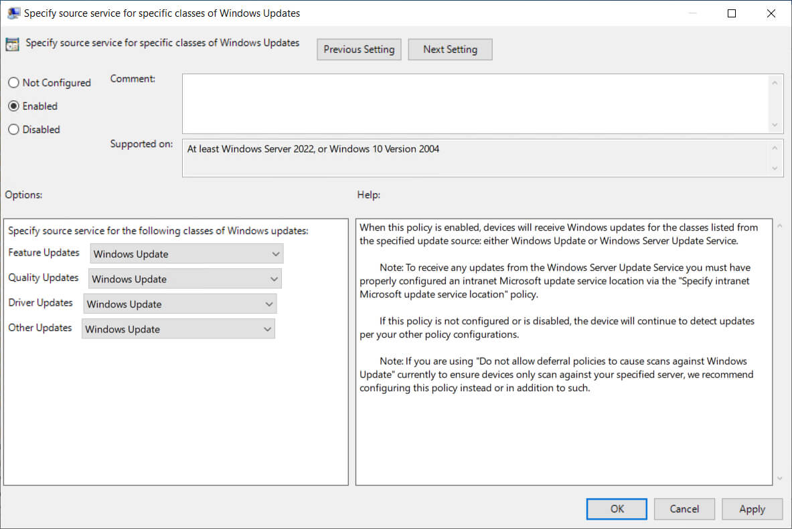Click the help note starting 'Note: To receive any updates'
Viewport: 792px width, 529px height.
pyautogui.click(x=555, y=281)
